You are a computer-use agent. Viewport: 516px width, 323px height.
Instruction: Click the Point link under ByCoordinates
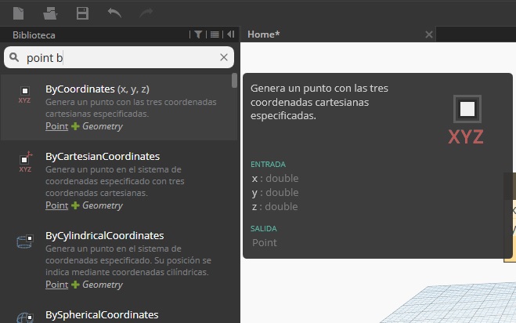(x=56, y=126)
